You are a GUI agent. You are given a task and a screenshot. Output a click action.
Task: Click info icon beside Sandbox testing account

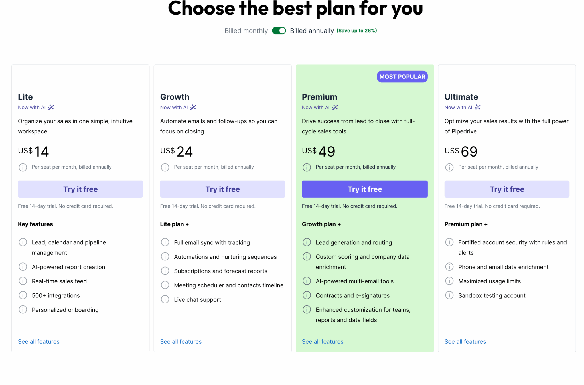click(x=449, y=295)
